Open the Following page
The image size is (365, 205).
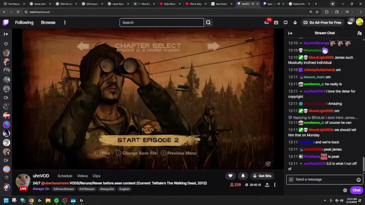pyautogui.click(x=24, y=22)
